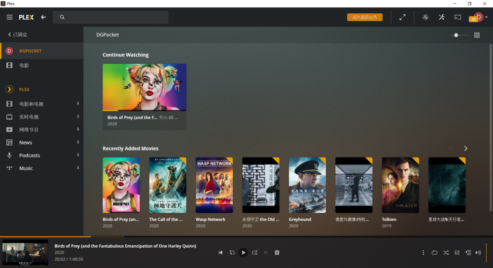Toggle pin for 实时电视

[78, 116]
